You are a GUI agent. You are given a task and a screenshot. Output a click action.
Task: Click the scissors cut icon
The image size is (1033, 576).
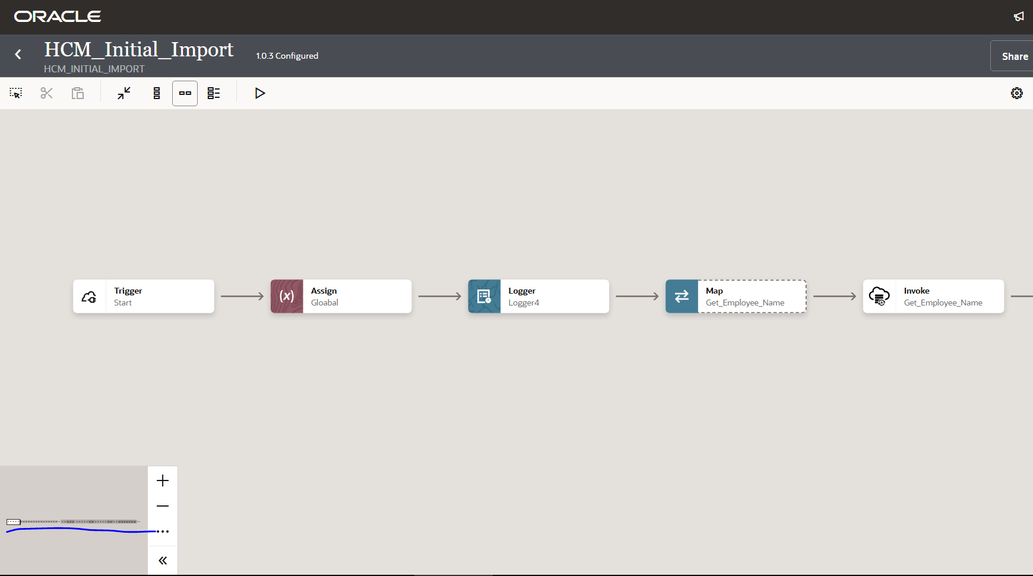coord(47,93)
